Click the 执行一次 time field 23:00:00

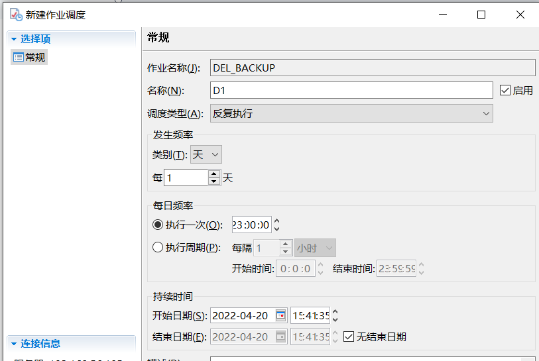coord(252,225)
